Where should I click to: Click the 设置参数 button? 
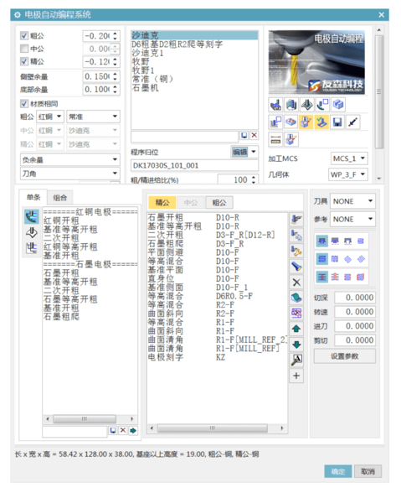click(x=345, y=356)
